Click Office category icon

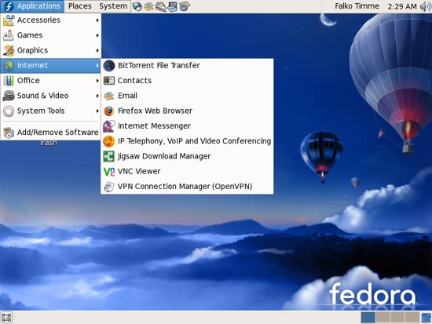pos(9,81)
